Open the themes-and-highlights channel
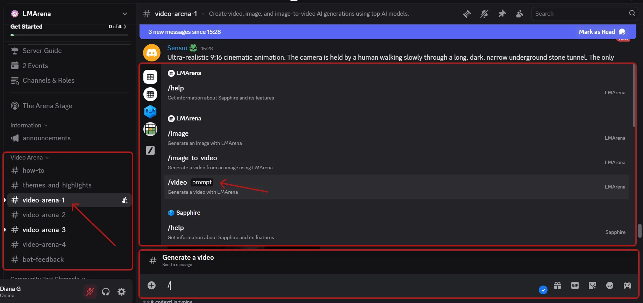 (69, 185)
